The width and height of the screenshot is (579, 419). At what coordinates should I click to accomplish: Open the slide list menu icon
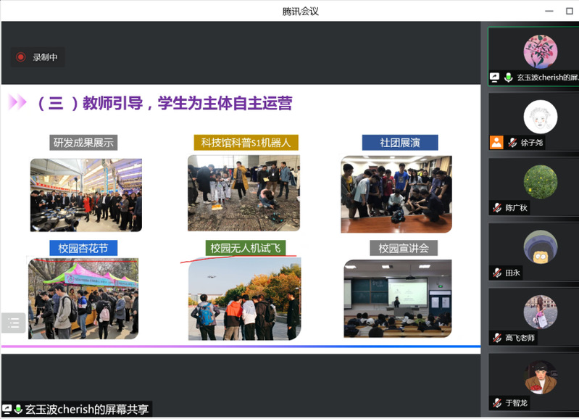[12, 323]
